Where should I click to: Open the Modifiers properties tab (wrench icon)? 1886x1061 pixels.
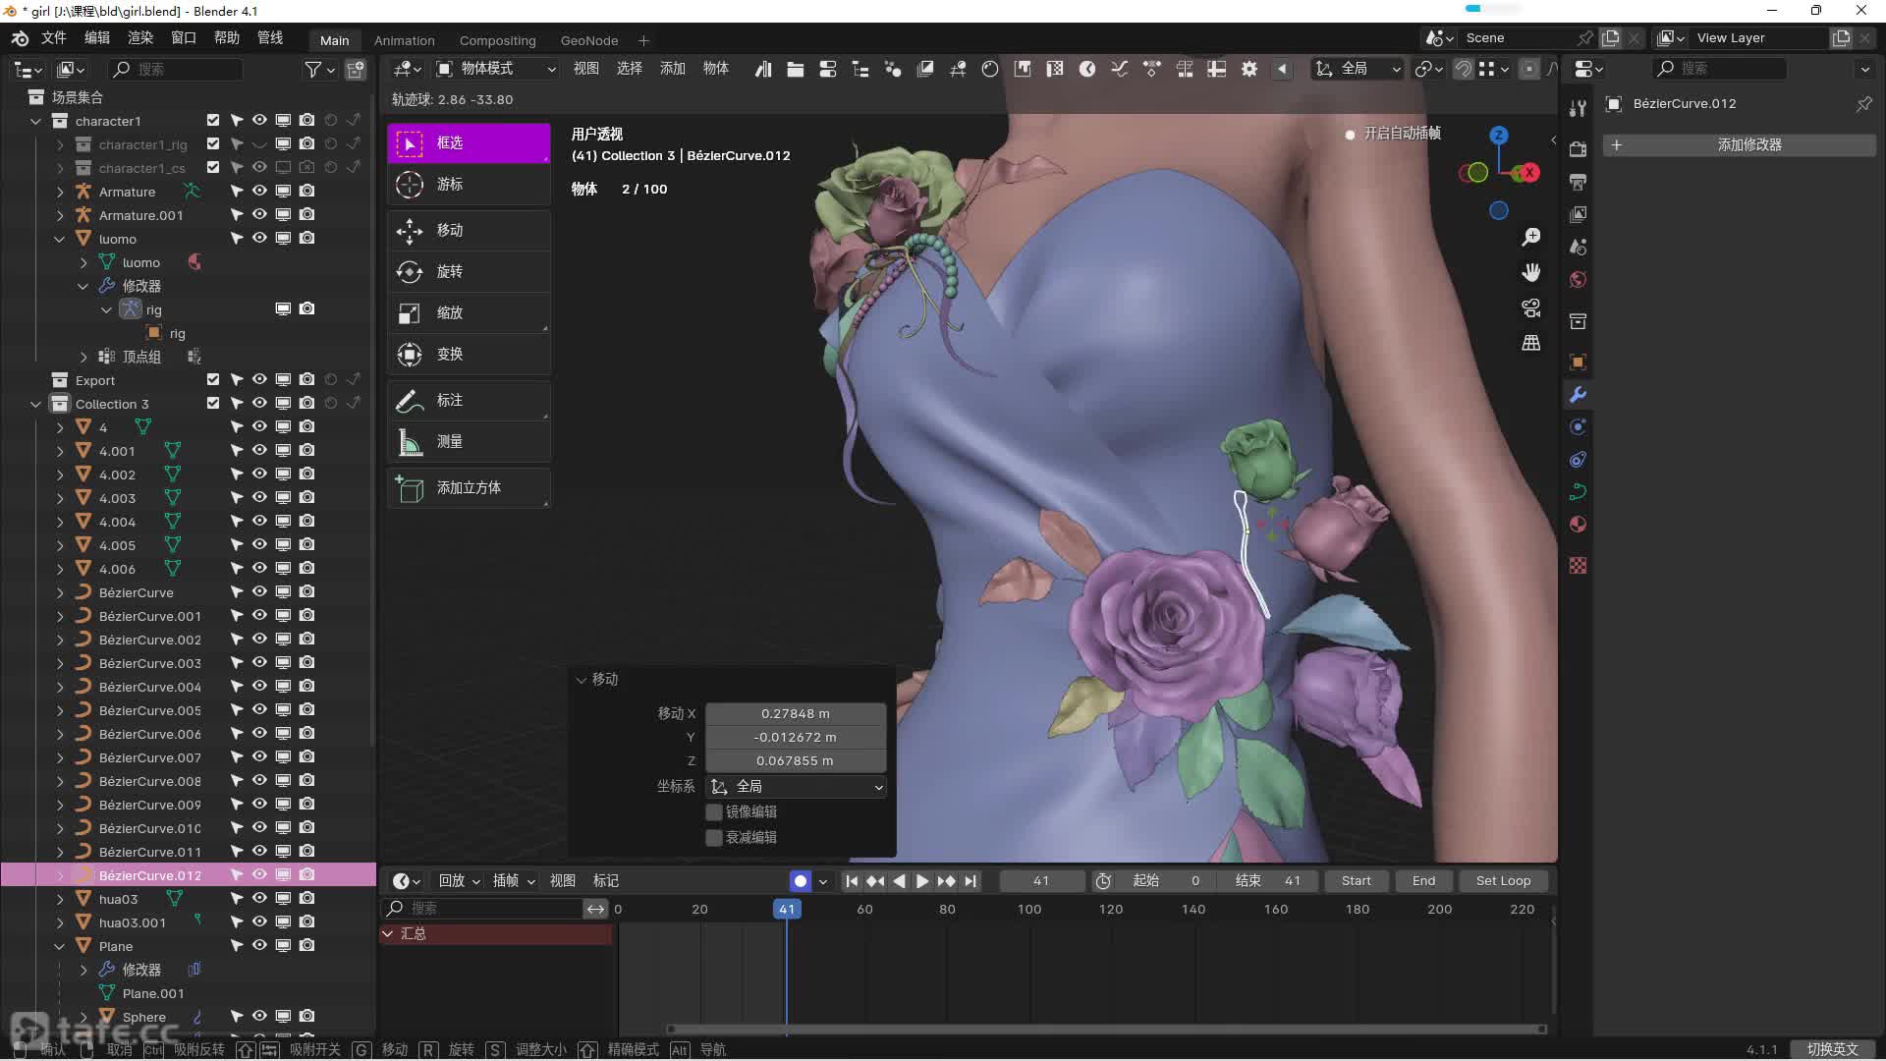pyautogui.click(x=1578, y=395)
